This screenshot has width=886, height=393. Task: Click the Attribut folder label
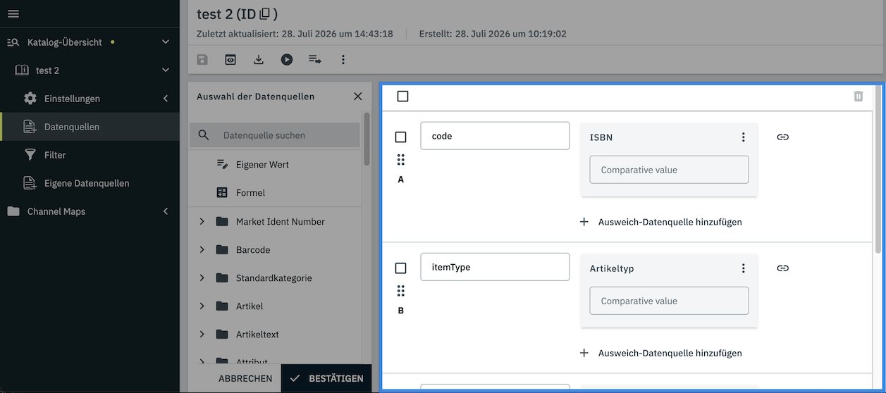click(252, 362)
